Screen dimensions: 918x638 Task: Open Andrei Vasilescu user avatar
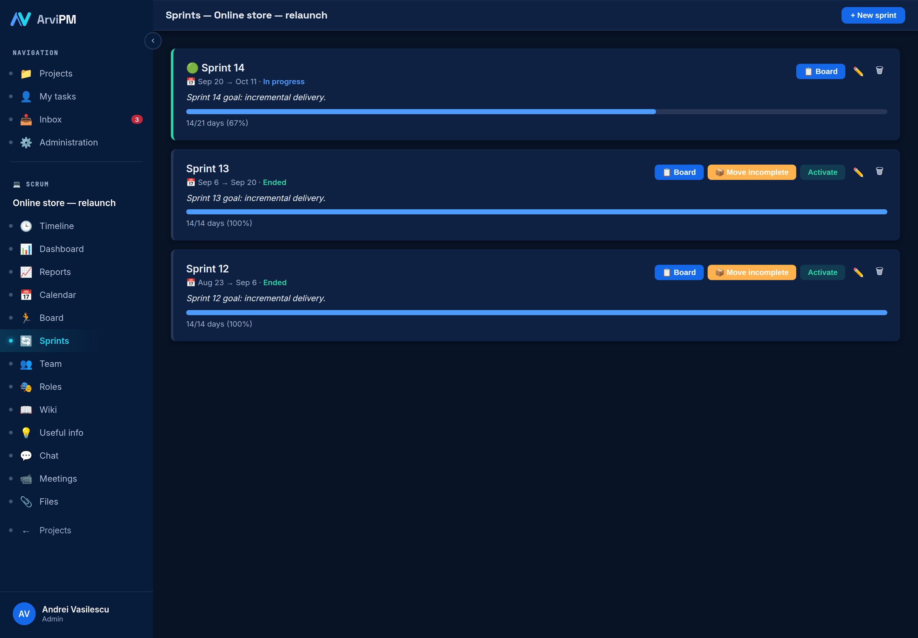[24, 614]
